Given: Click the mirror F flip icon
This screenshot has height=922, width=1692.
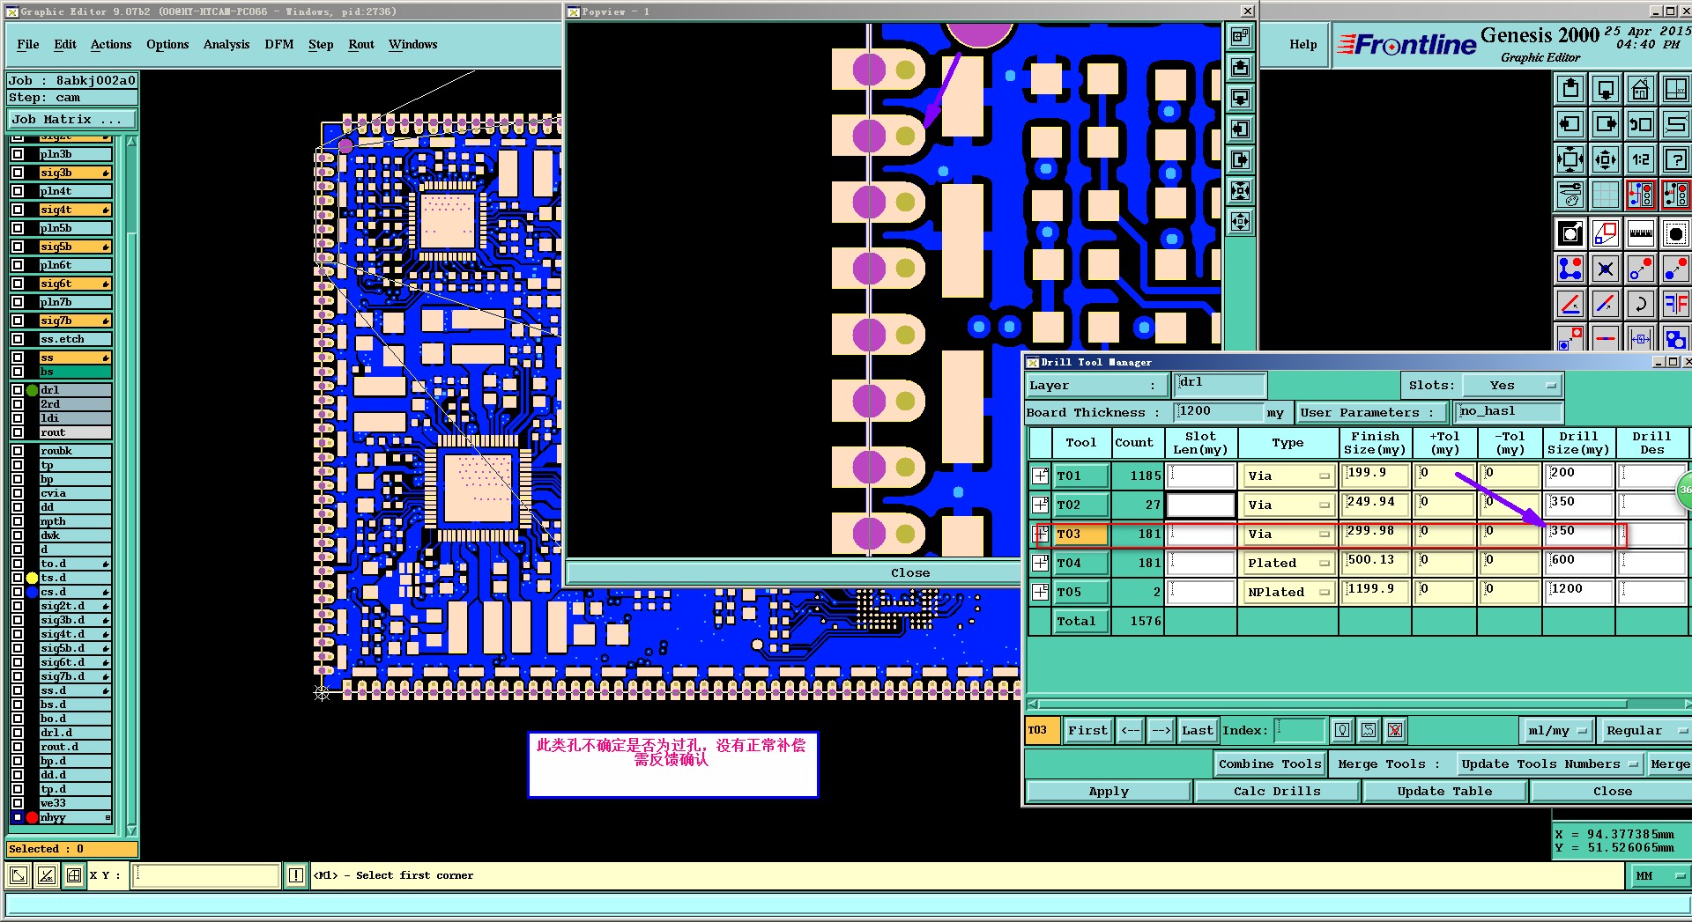Looking at the screenshot, I should [x=1675, y=304].
